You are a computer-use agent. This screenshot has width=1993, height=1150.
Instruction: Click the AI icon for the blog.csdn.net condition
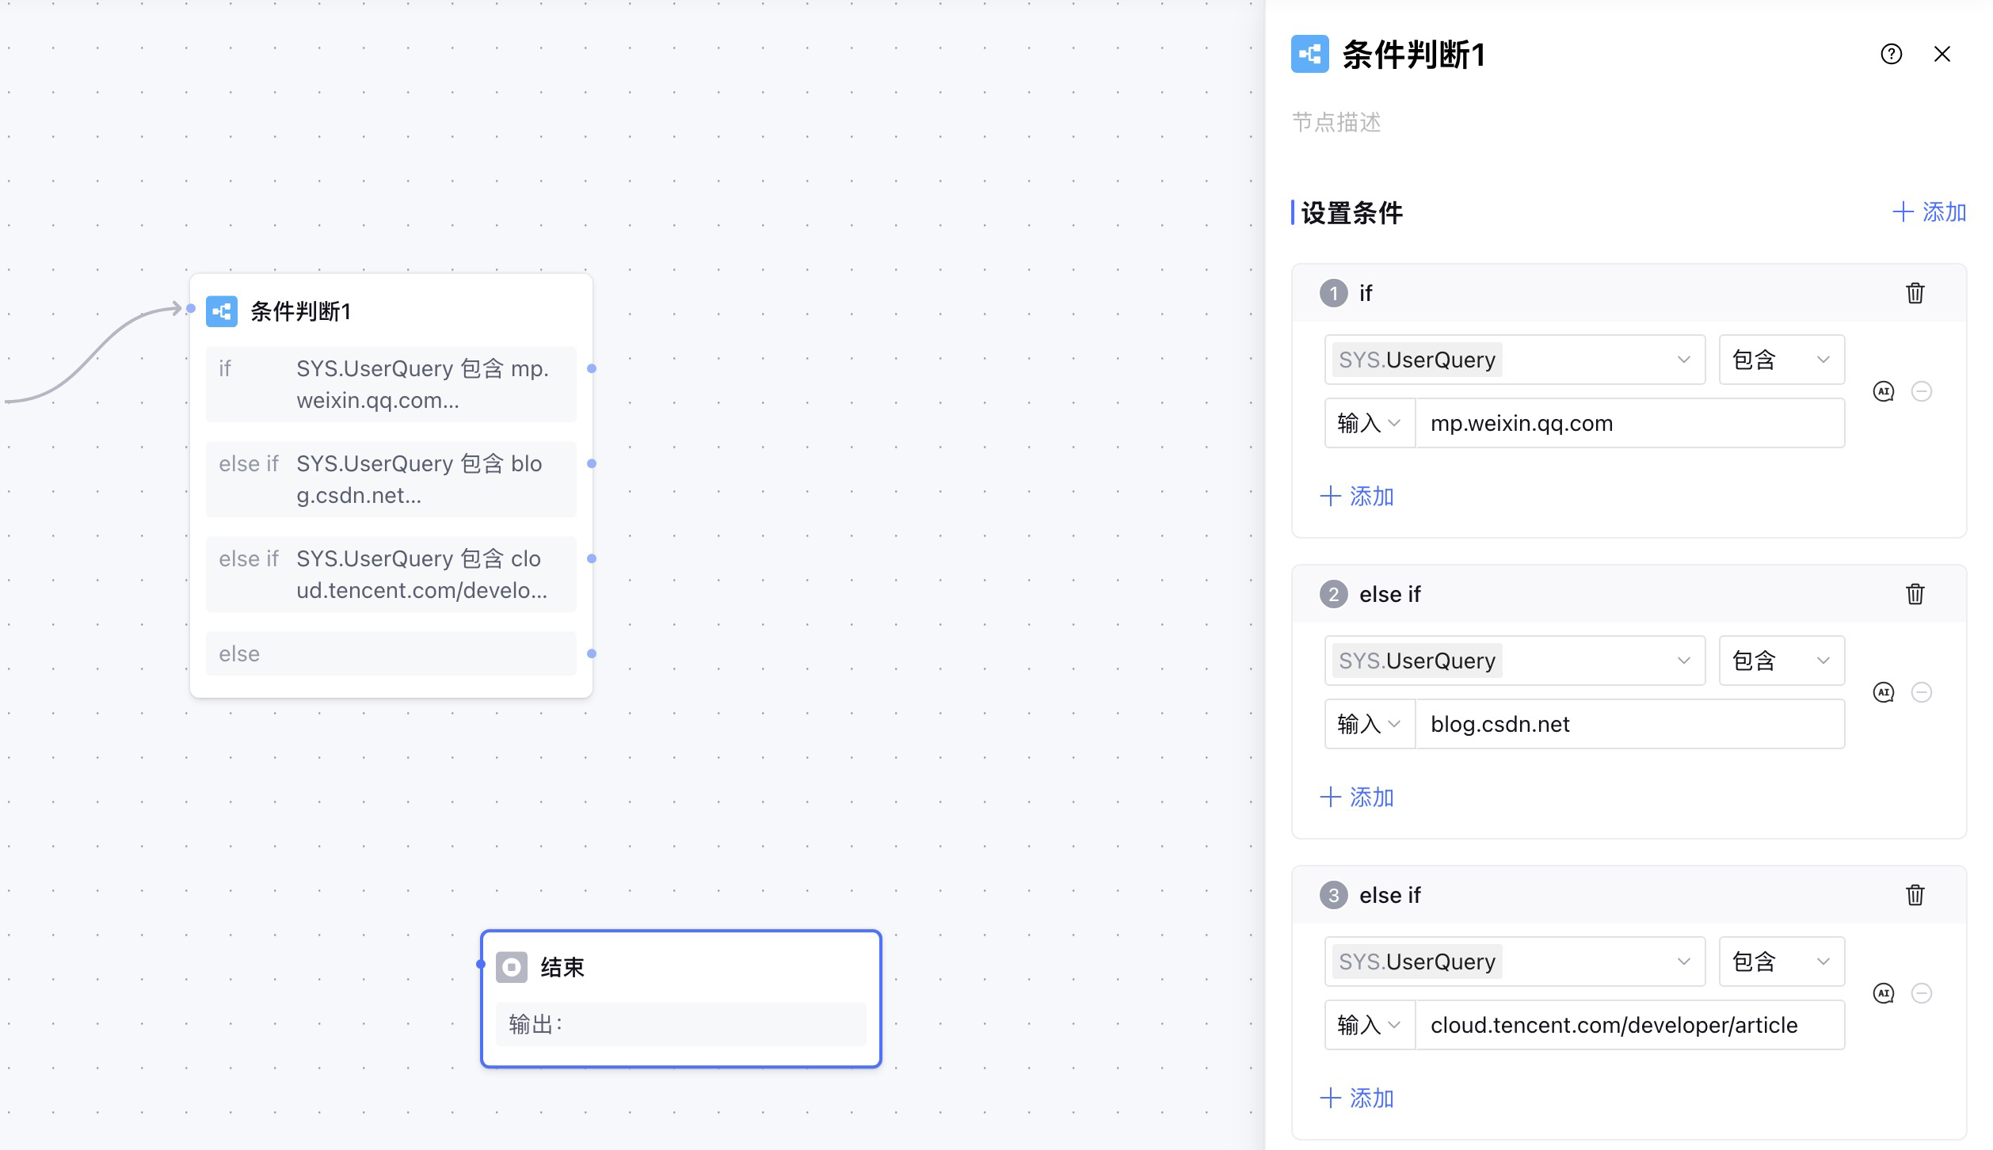tap(1883, 692)
